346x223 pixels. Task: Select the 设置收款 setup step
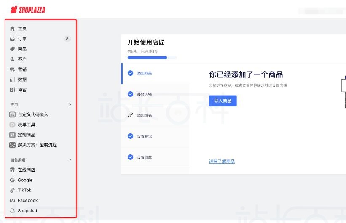coord(156,157)
